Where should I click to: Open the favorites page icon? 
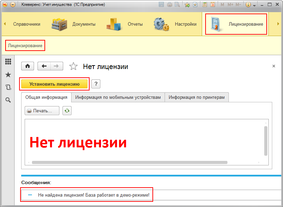[195, 5]
